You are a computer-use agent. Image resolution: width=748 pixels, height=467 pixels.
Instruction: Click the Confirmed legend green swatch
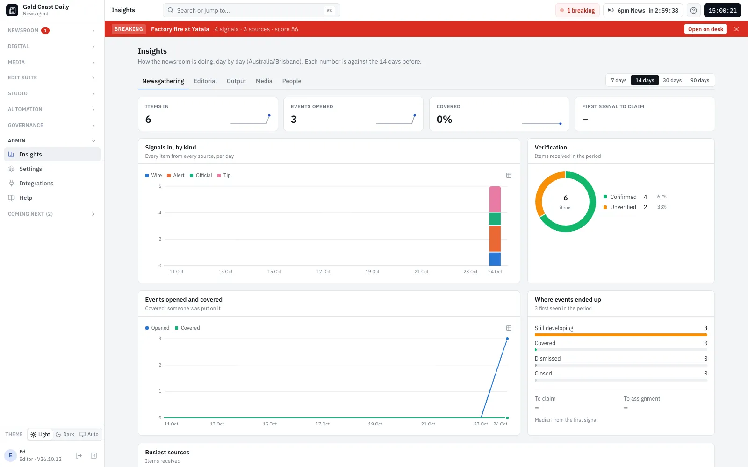point(605,197)
